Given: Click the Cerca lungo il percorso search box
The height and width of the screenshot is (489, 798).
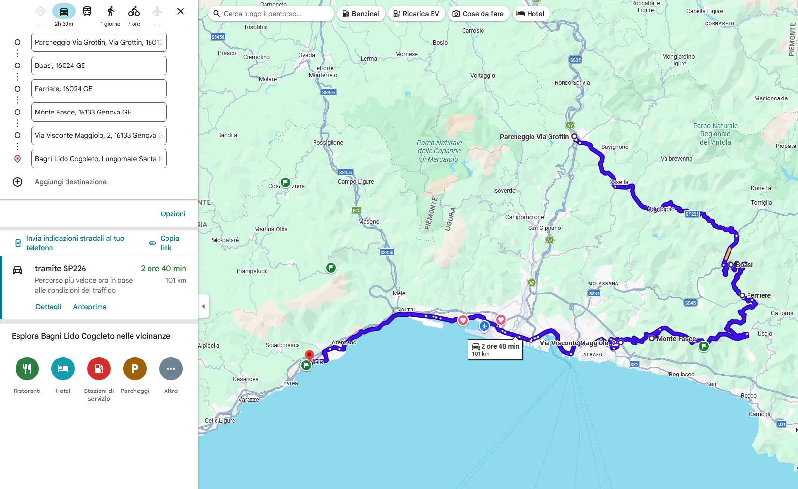Looking at the screenshot, I should tap(271, 14).
